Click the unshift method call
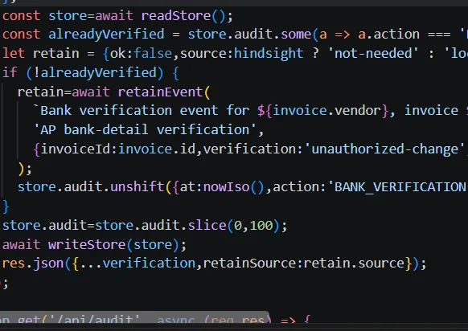Screen dimensions: 468x331 tap(138, 187)
